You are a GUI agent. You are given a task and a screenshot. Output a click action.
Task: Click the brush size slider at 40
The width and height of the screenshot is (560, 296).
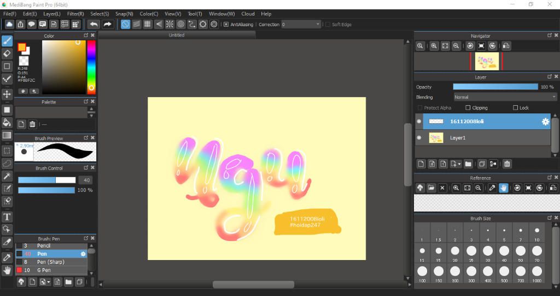point(47,180)
